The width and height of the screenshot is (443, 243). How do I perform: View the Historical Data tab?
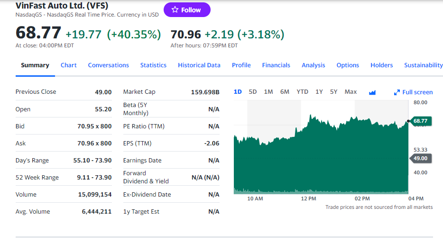199,65
